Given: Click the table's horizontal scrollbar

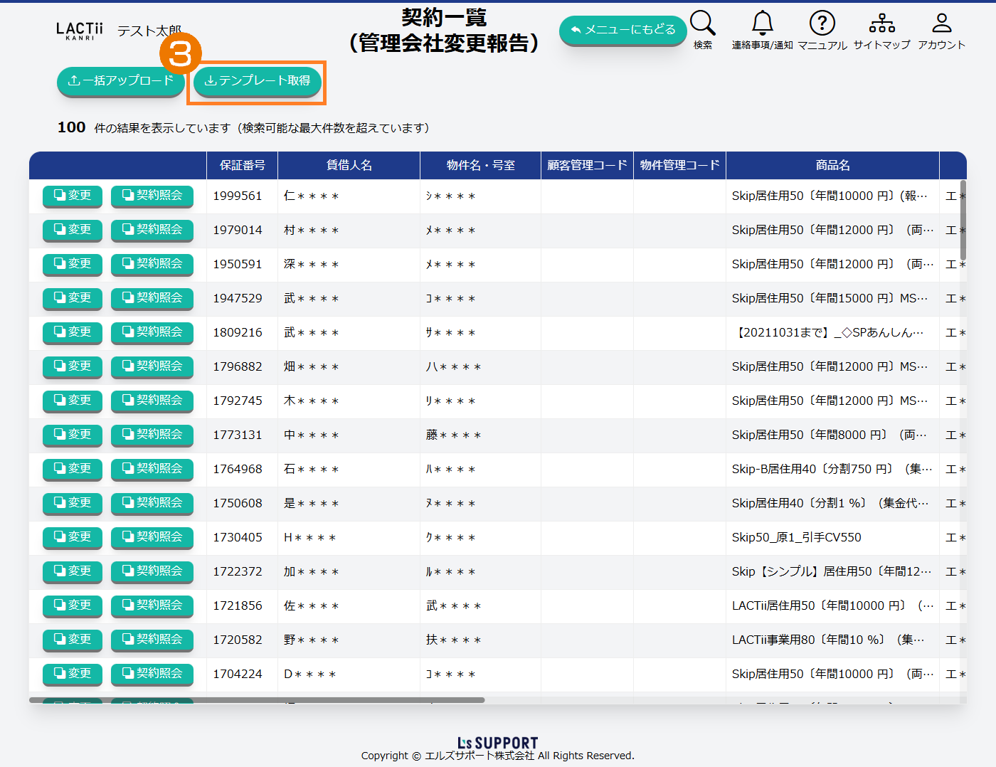Looking at the screenshot, I should click(256, 700).
